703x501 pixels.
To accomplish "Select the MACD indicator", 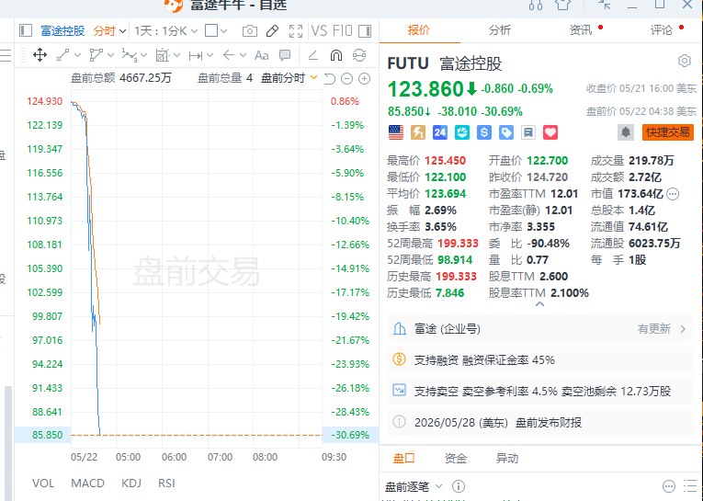I will tap(87, 483).
